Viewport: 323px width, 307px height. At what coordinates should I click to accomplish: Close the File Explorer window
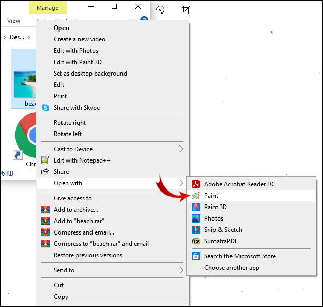point(138,6)
